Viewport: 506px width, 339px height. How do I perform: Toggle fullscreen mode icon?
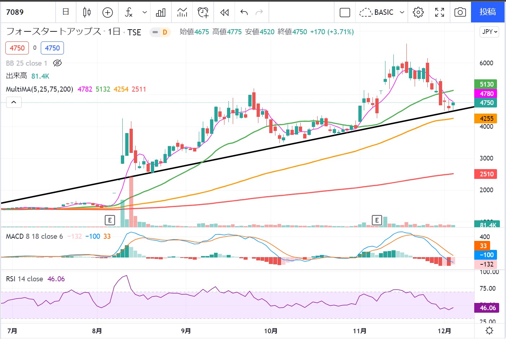440,12
